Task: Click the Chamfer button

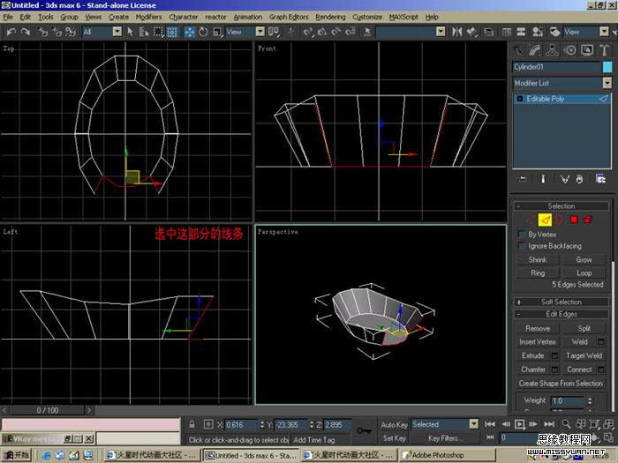Action: coord(533,370)
